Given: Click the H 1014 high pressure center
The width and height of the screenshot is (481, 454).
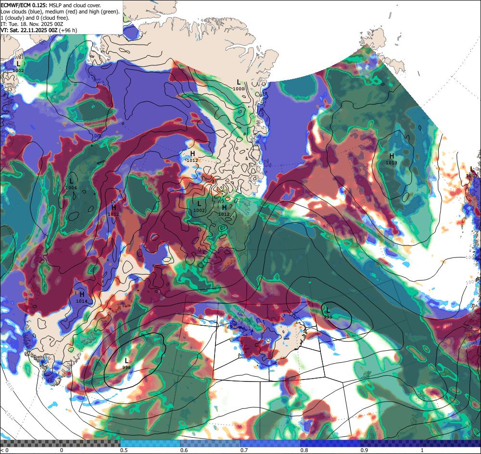Looking at the screenshot, I should [x=82, y=297].
